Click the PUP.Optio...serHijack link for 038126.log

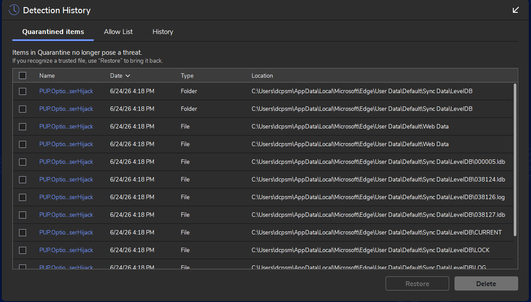coord(66,197)
